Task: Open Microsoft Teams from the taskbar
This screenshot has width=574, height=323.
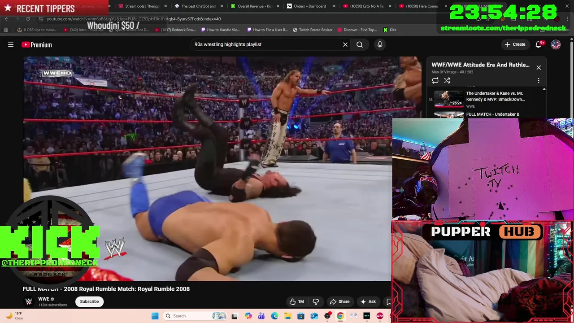Action: tap(261, 316)
